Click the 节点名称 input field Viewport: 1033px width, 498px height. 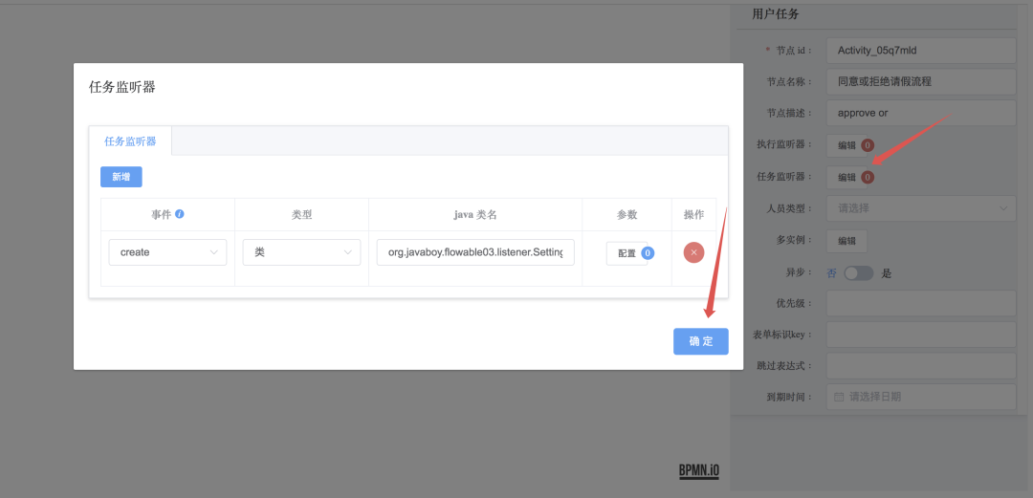(x=921, y=81)
